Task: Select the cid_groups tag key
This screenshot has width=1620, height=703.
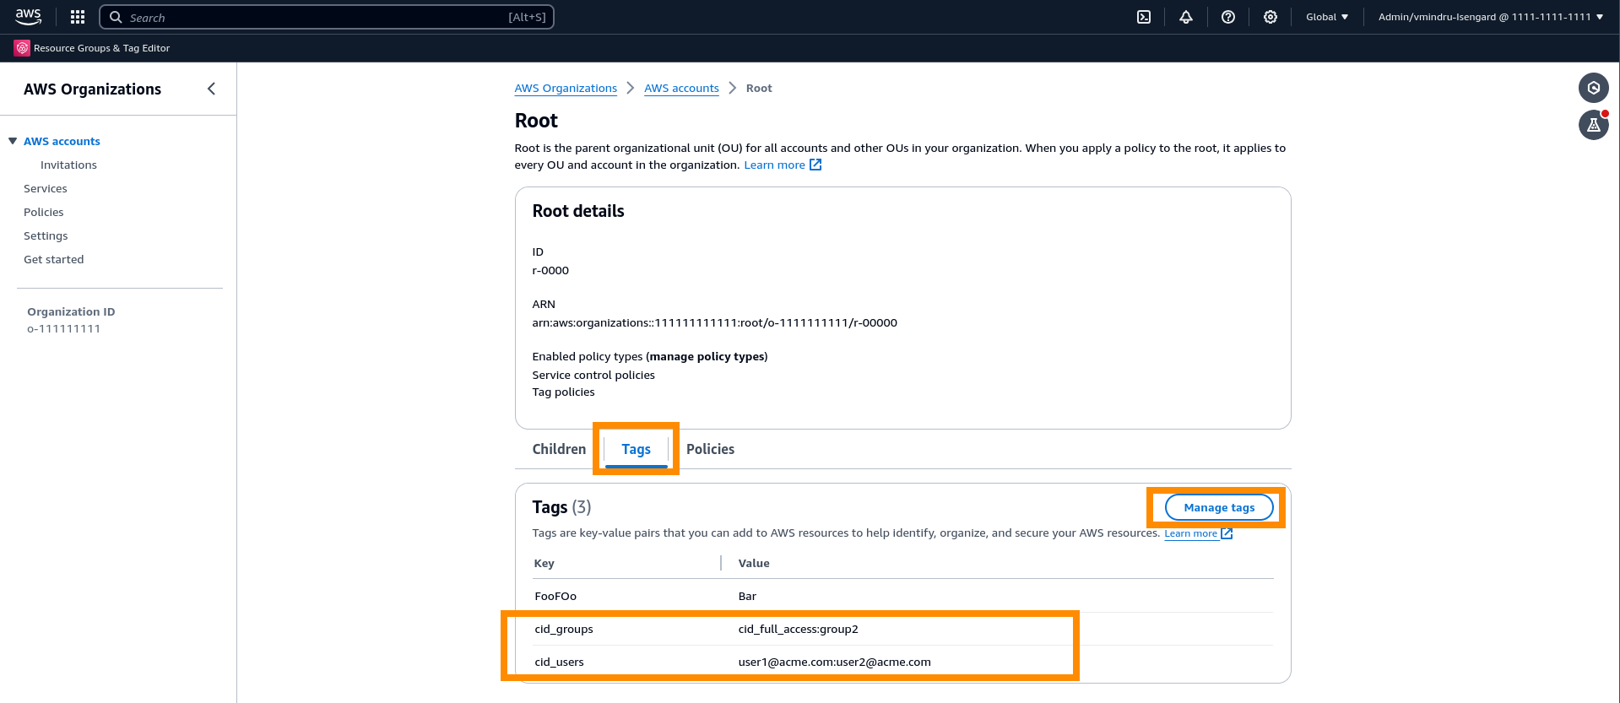Action: tap(563, 629)
